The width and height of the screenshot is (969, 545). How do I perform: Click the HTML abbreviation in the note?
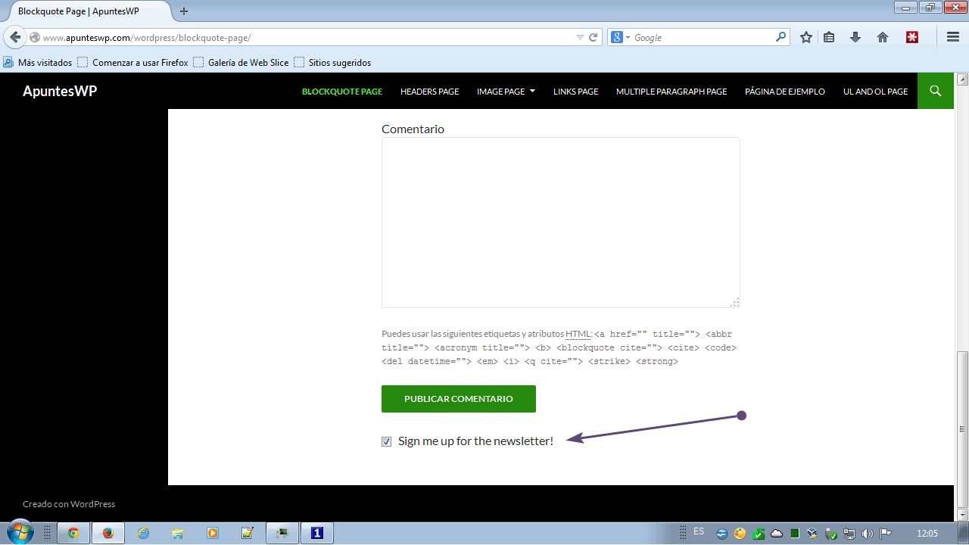pyautogui.click(x=578, y=334)
